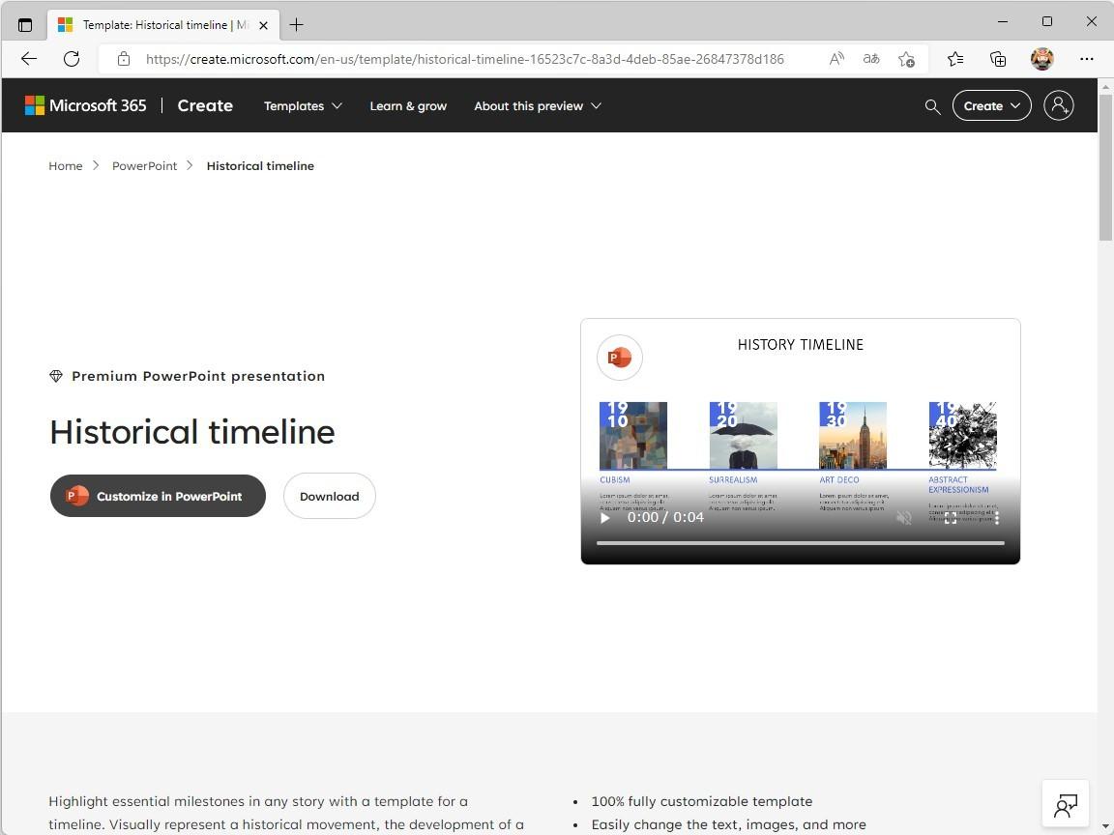Open the Learn & grow menu item
This screenshot has height=835, width=1114.
click(408, 105)
